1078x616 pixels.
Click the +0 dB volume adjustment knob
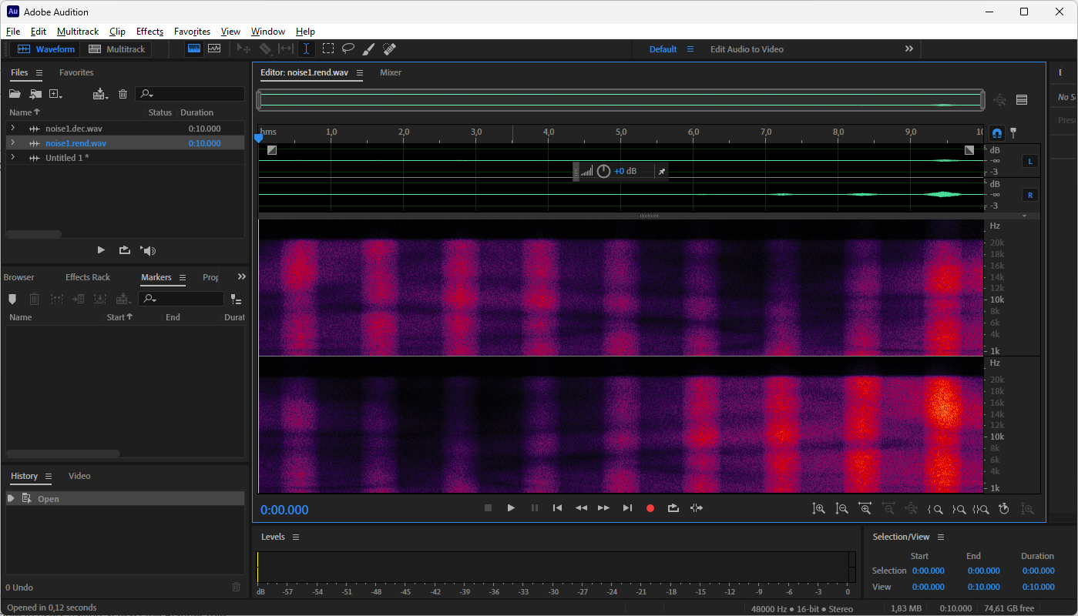tap(603, 171)
